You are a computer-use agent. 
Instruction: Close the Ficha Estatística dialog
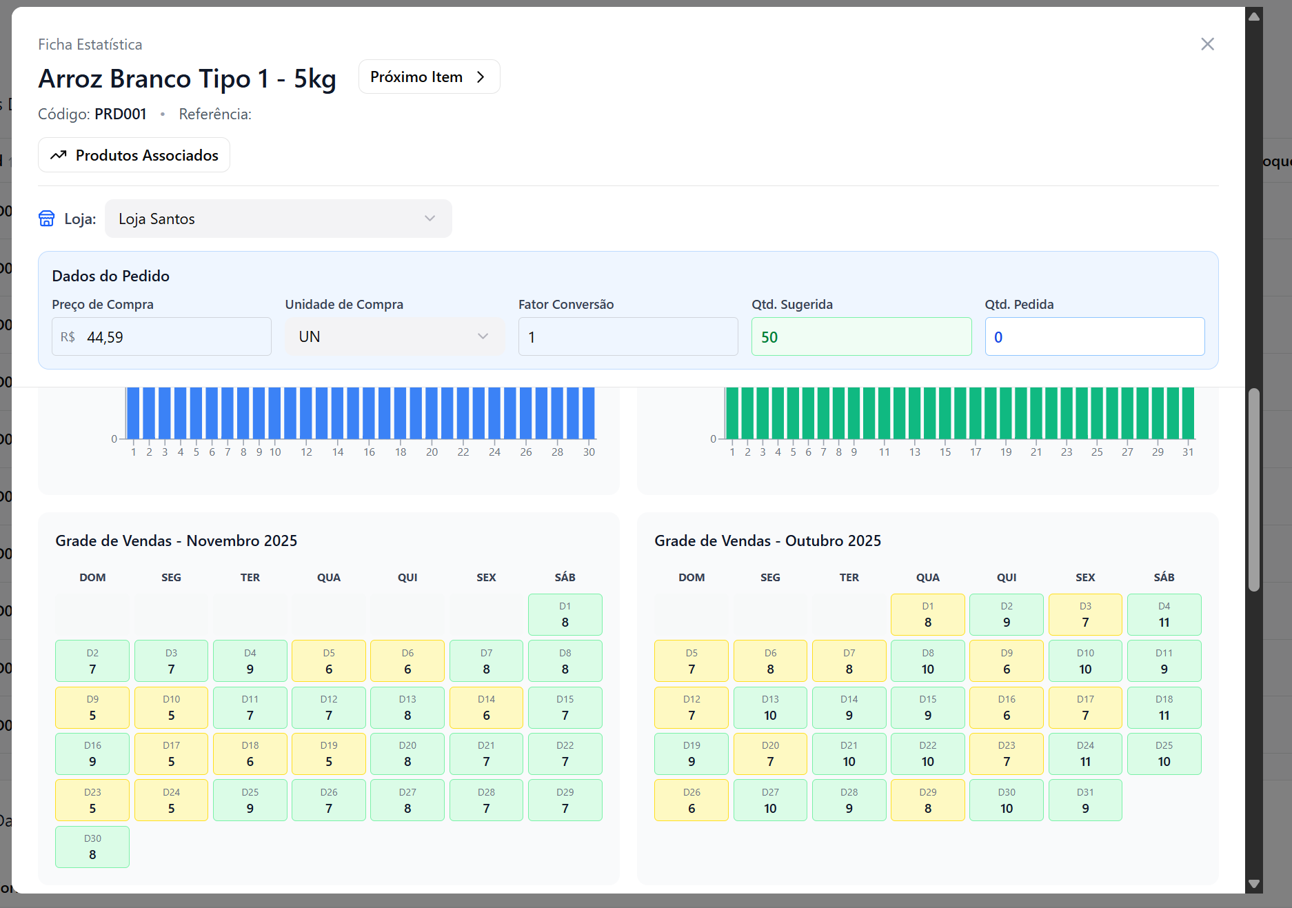pyautogui.click(x=1207, y=44)
